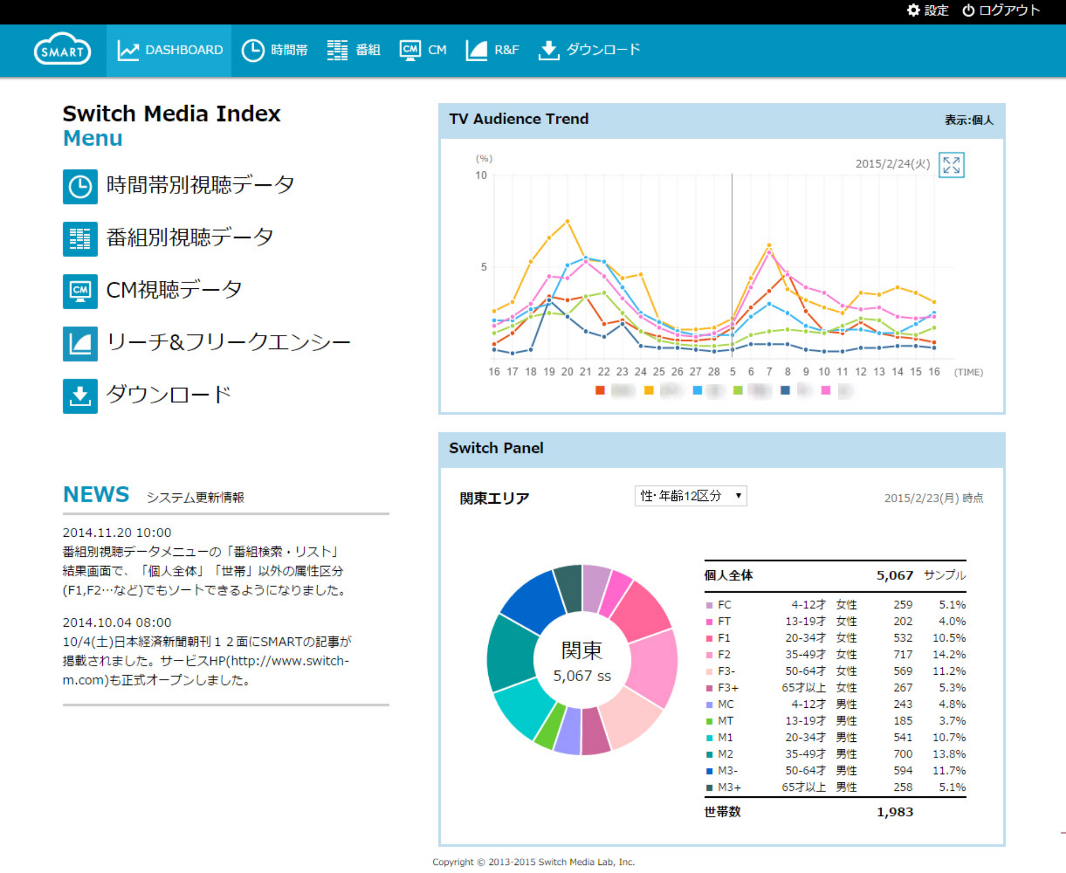Click the SMART cloud logo
The image size is (1066, 873).
pos(62,50)
